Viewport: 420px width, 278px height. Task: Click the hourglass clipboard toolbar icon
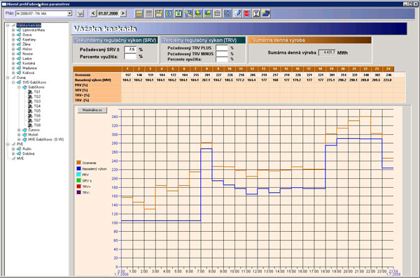[x=256, y=13]
